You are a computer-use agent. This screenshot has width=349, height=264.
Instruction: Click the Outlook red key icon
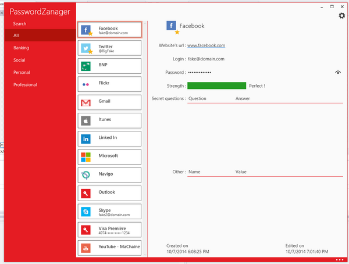coord(86,194)
